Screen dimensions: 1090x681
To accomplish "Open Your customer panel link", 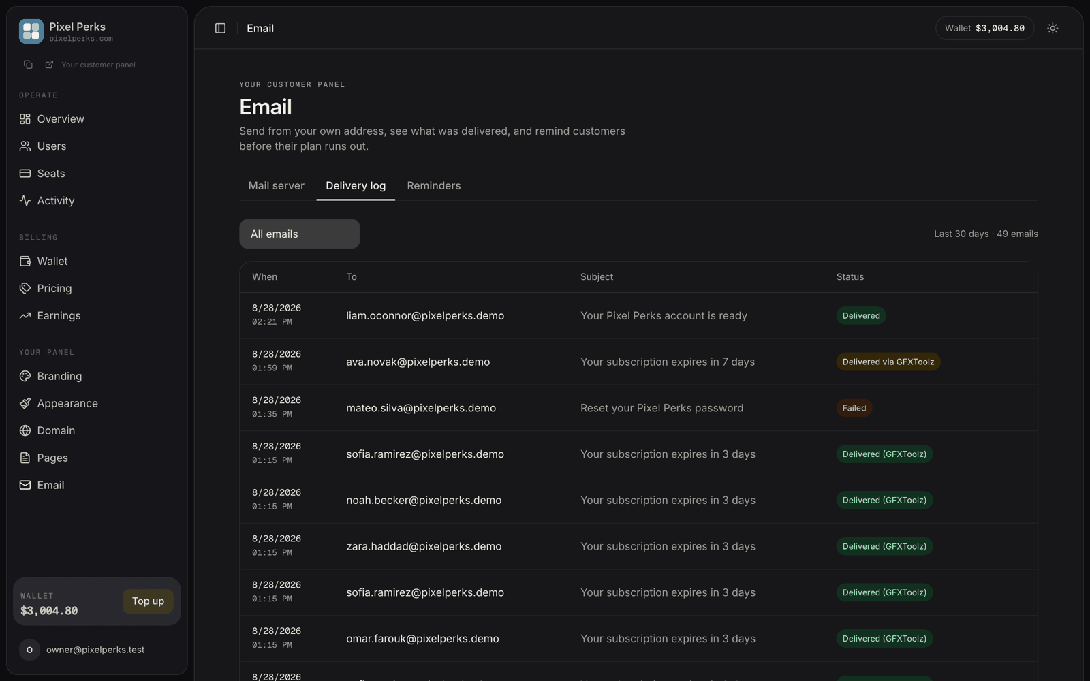I will [98, 65].
